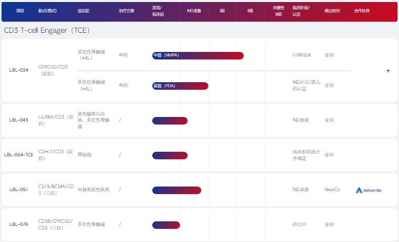Expand the LBL-034 row with plus icon
This screenshot has height=242, width=399.
pyautogui.click(x=388, y=71)
